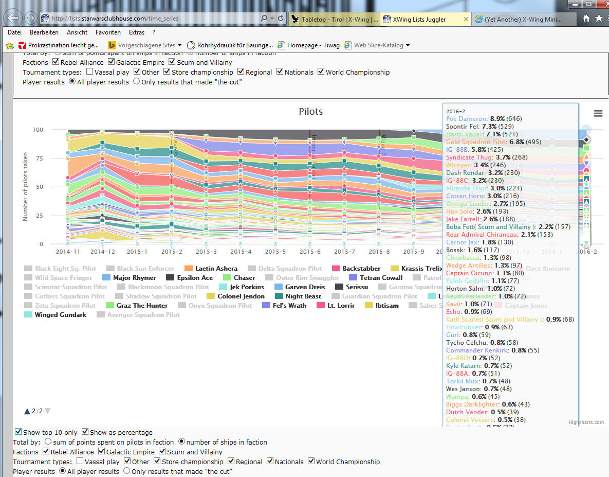The width and height of the screenshot is (609, 477).
Task: Open address bar search dropdown arrow
Action: coord(272,18)
